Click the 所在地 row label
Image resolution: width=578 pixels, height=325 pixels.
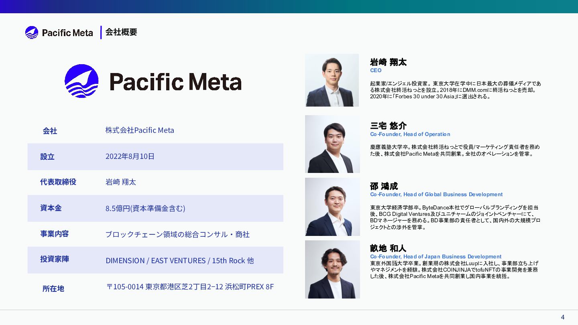[x=53, y=288]
